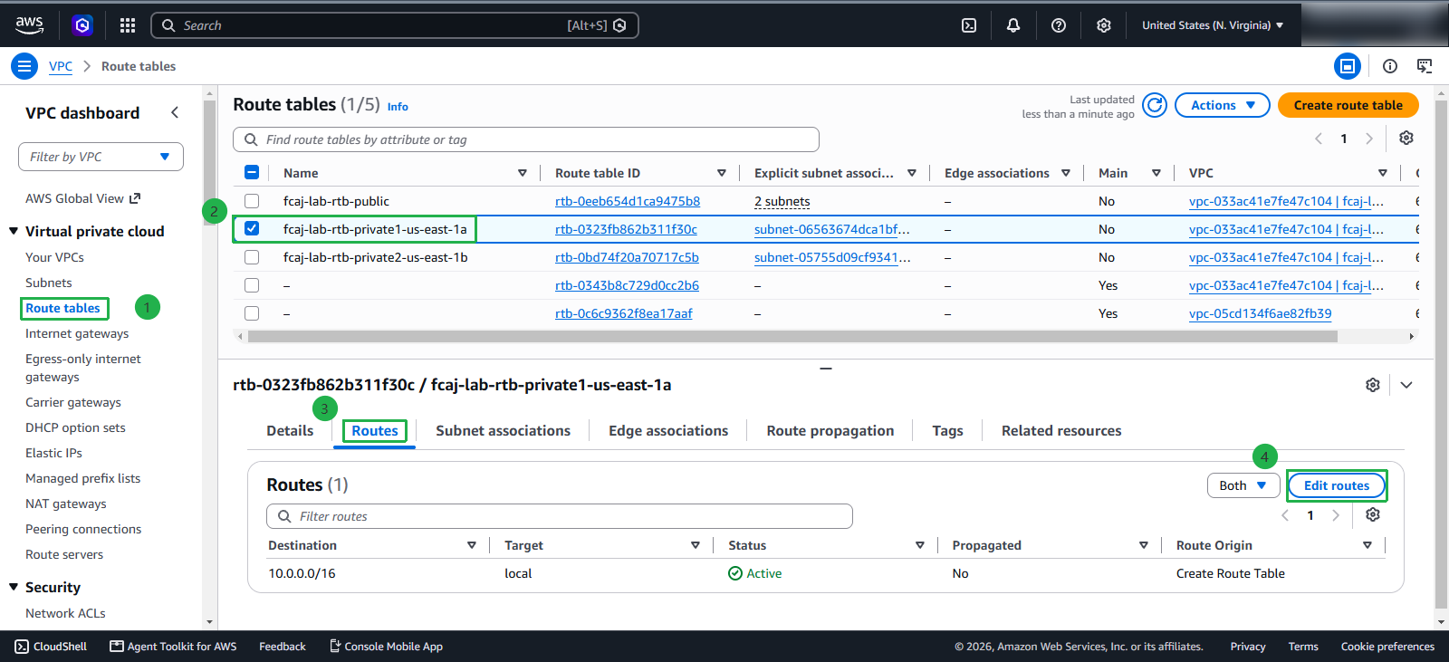Open the help question mark icon
1449x662 pixels.
(1059, 25)
